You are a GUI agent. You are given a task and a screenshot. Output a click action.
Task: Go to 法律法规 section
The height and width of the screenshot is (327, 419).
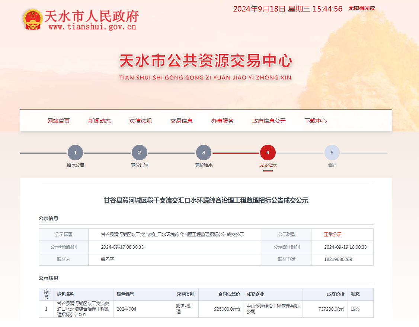[140, 121]
